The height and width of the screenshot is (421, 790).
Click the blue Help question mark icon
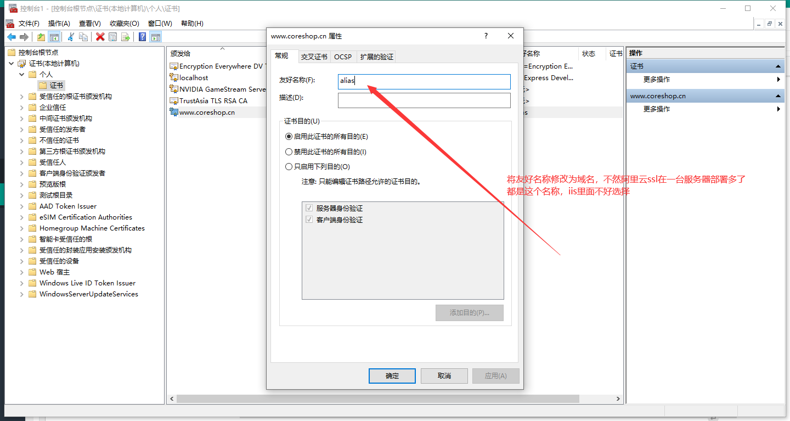pos(142,37)
